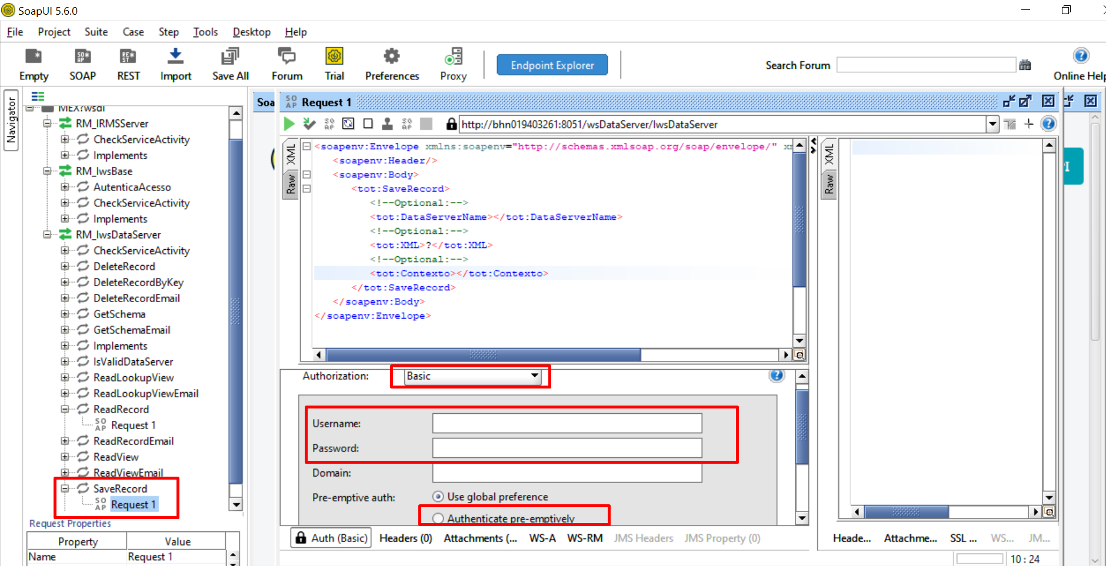Switch to WS-A tab

click(542, 538)
